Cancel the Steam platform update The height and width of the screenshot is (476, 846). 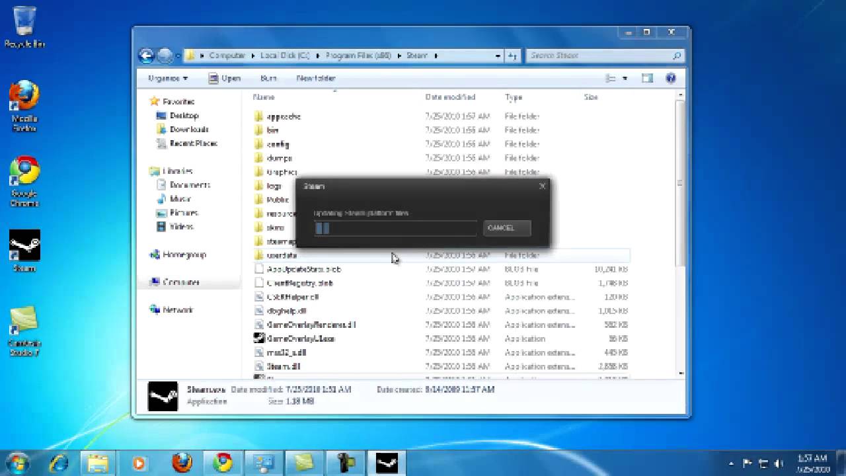tap(506, 228)
